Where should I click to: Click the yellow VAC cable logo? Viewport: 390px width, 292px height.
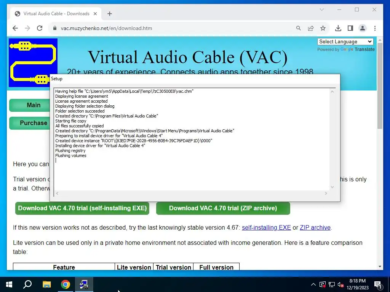(x=33, y=63)
